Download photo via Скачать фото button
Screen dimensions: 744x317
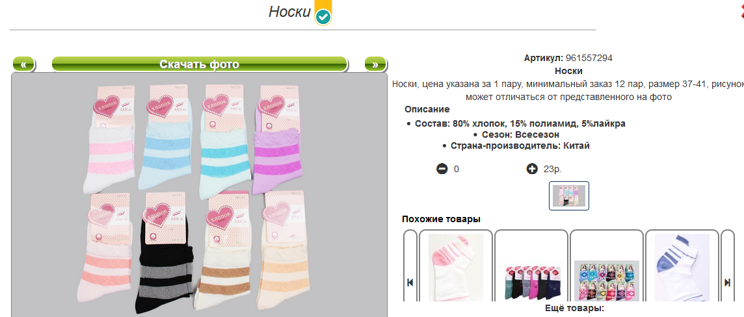coord(200,64)
